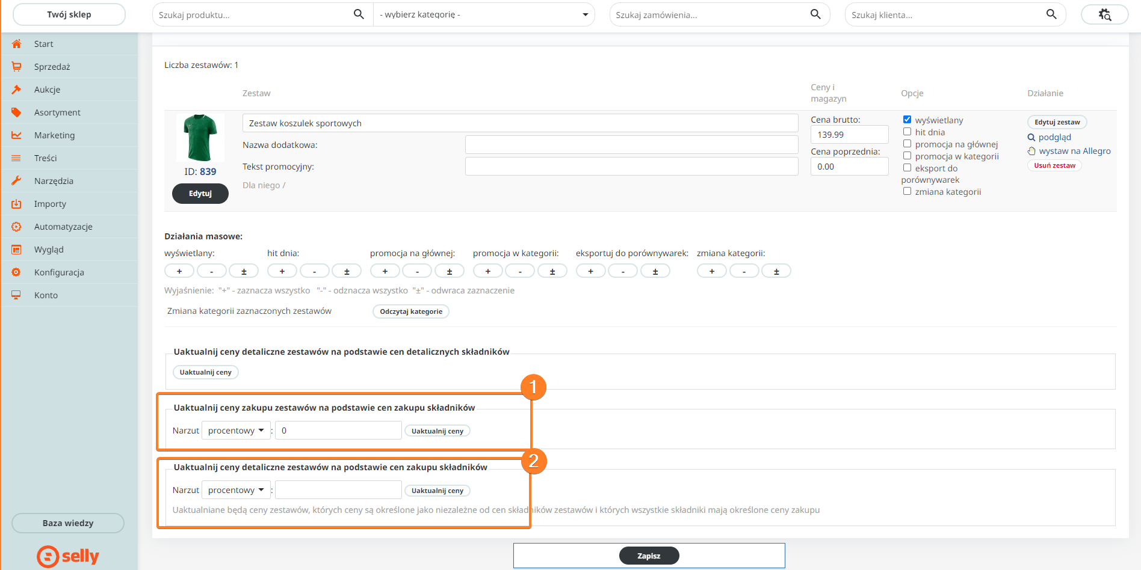Click the order search magnifier icon
The height and width of the screenshot is (570, 1141).
tap(815, 14)
